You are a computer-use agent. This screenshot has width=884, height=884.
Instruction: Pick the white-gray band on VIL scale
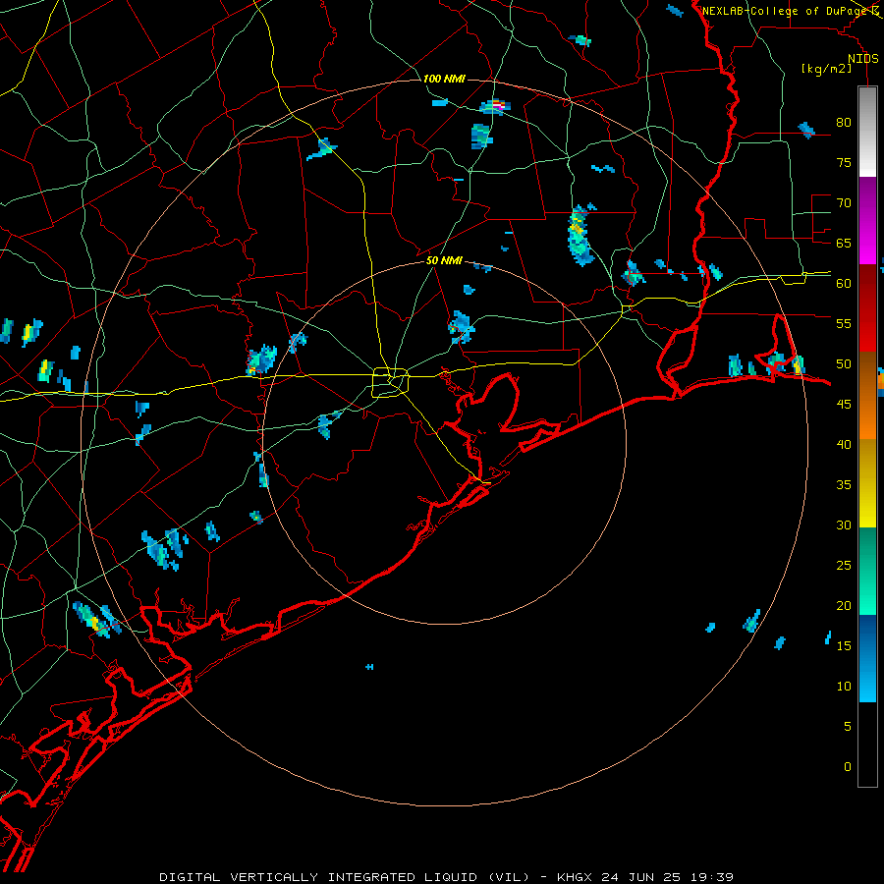pyautogui.click(x=867, y=132)
